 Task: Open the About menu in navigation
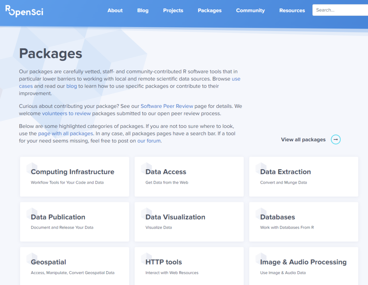(x=115, y=10)
